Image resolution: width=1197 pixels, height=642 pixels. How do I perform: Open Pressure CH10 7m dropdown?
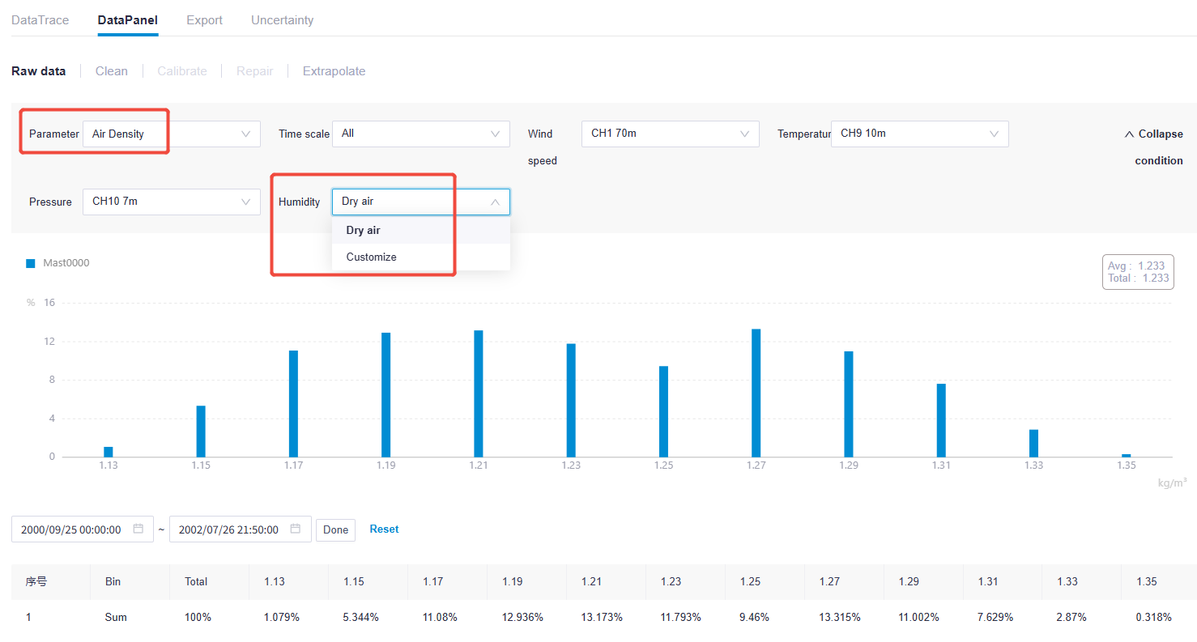[x=171, y=202]
